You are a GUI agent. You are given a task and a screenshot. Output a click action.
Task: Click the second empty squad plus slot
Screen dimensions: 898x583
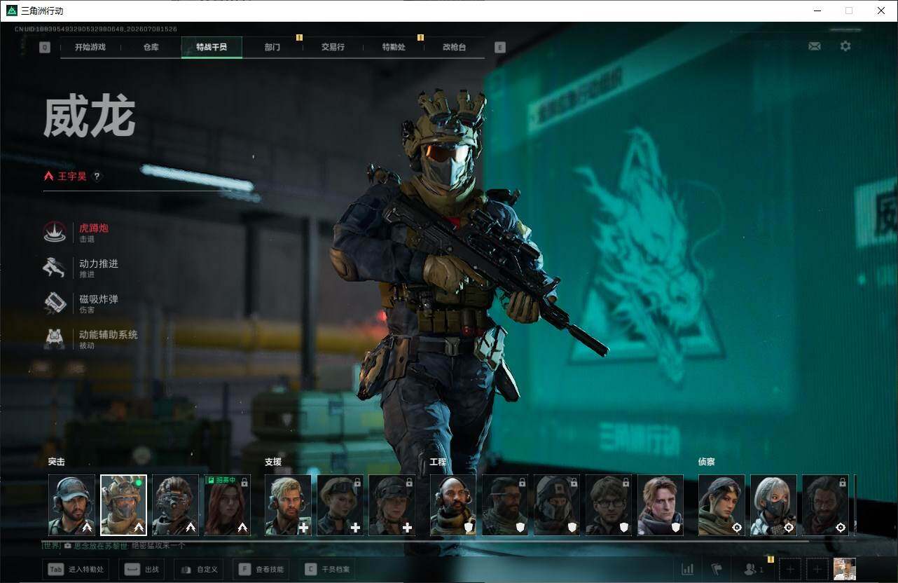point(817,569)
